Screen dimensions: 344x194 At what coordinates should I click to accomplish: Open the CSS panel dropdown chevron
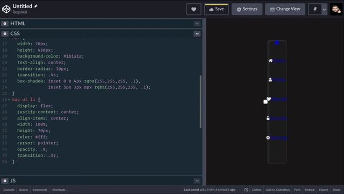point(197,33)
